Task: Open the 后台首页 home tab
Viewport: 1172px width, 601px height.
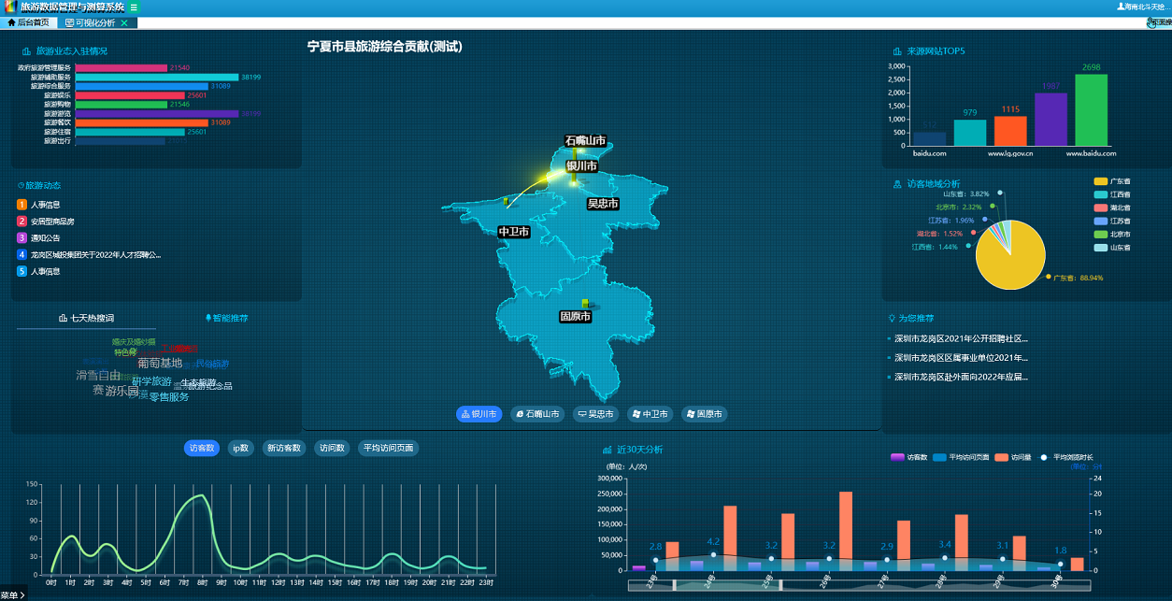Action: coord(28,22)
